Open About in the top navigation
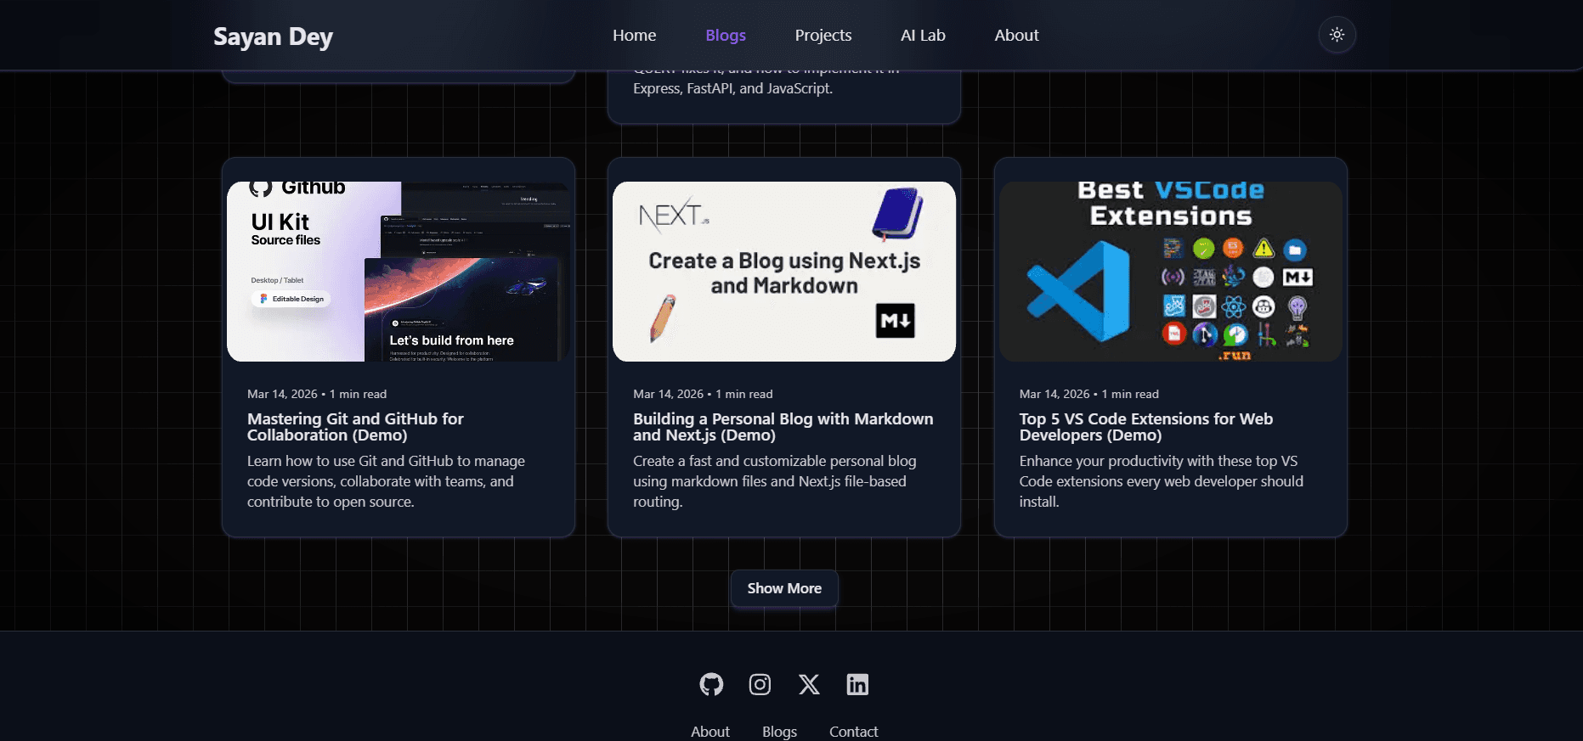 coord(1016,35)
